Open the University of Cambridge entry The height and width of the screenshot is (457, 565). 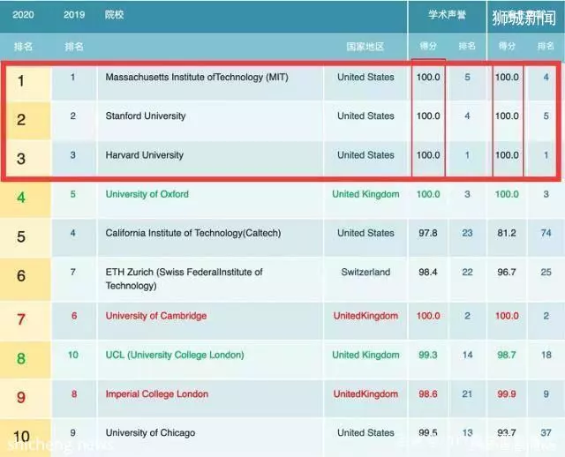point(156,316)
